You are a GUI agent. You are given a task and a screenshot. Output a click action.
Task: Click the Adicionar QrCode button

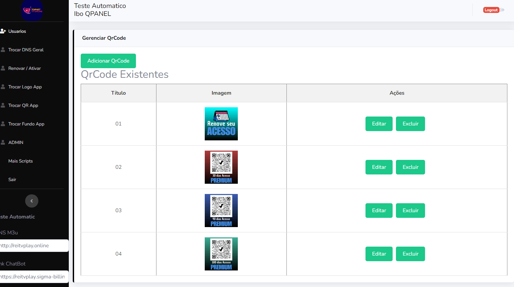point(108,61)
